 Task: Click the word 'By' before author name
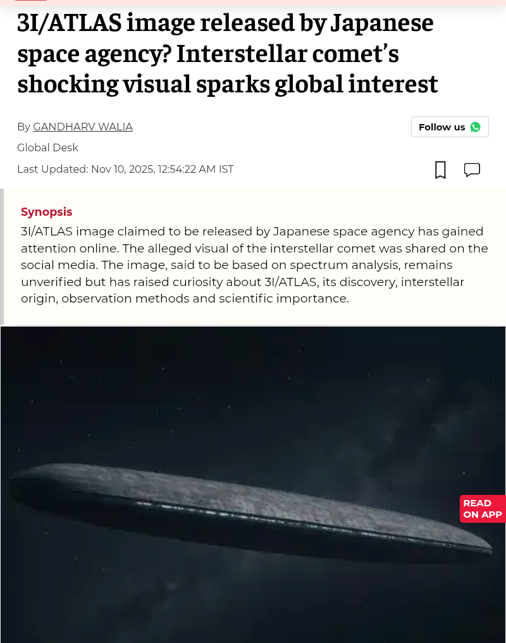pyautogui.click(x=24, y=127)
